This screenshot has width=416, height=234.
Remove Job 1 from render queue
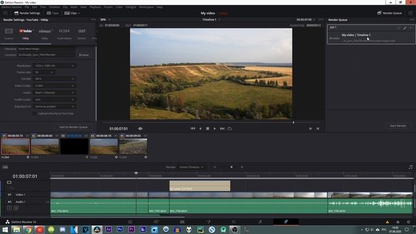(411, 27)
